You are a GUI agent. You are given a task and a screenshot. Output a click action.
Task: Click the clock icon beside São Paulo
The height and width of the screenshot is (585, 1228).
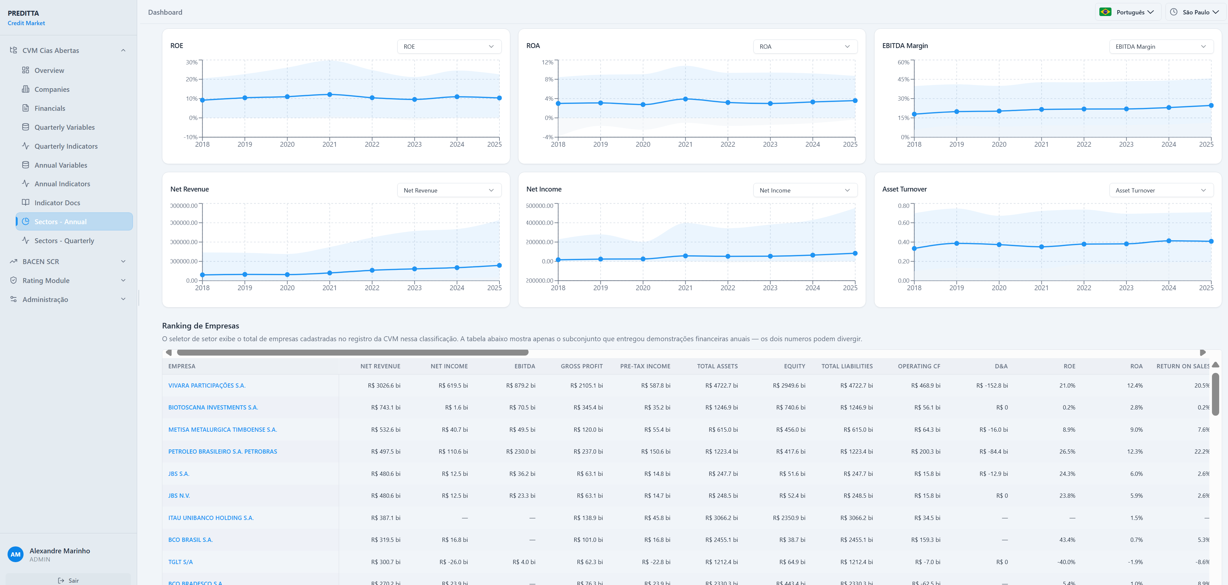(1174, 12)
